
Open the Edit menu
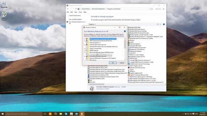click(x=71, y=12)
